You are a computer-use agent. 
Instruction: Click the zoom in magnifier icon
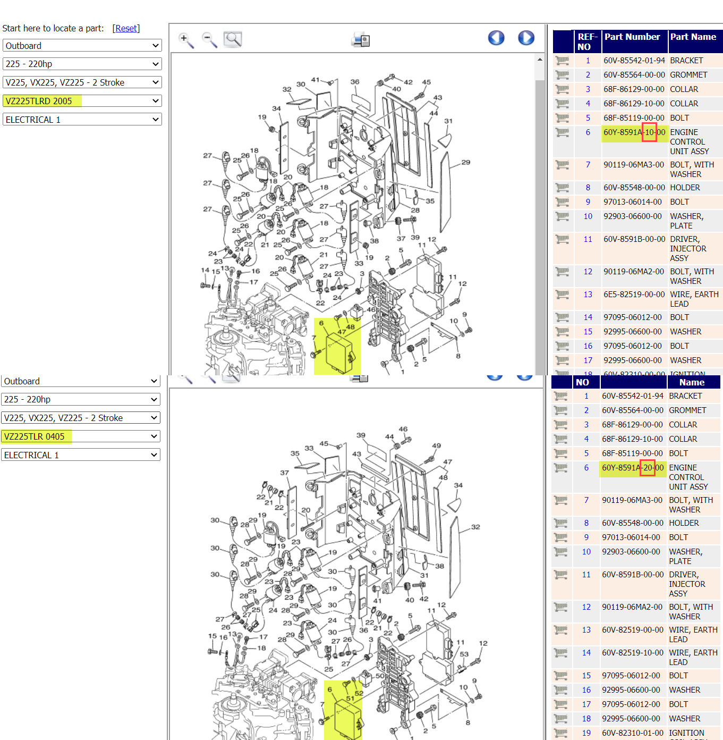pyautogui.click(x=186, y=39)
